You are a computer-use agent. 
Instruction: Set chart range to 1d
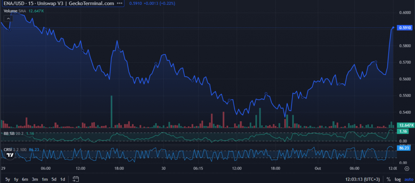62,179
